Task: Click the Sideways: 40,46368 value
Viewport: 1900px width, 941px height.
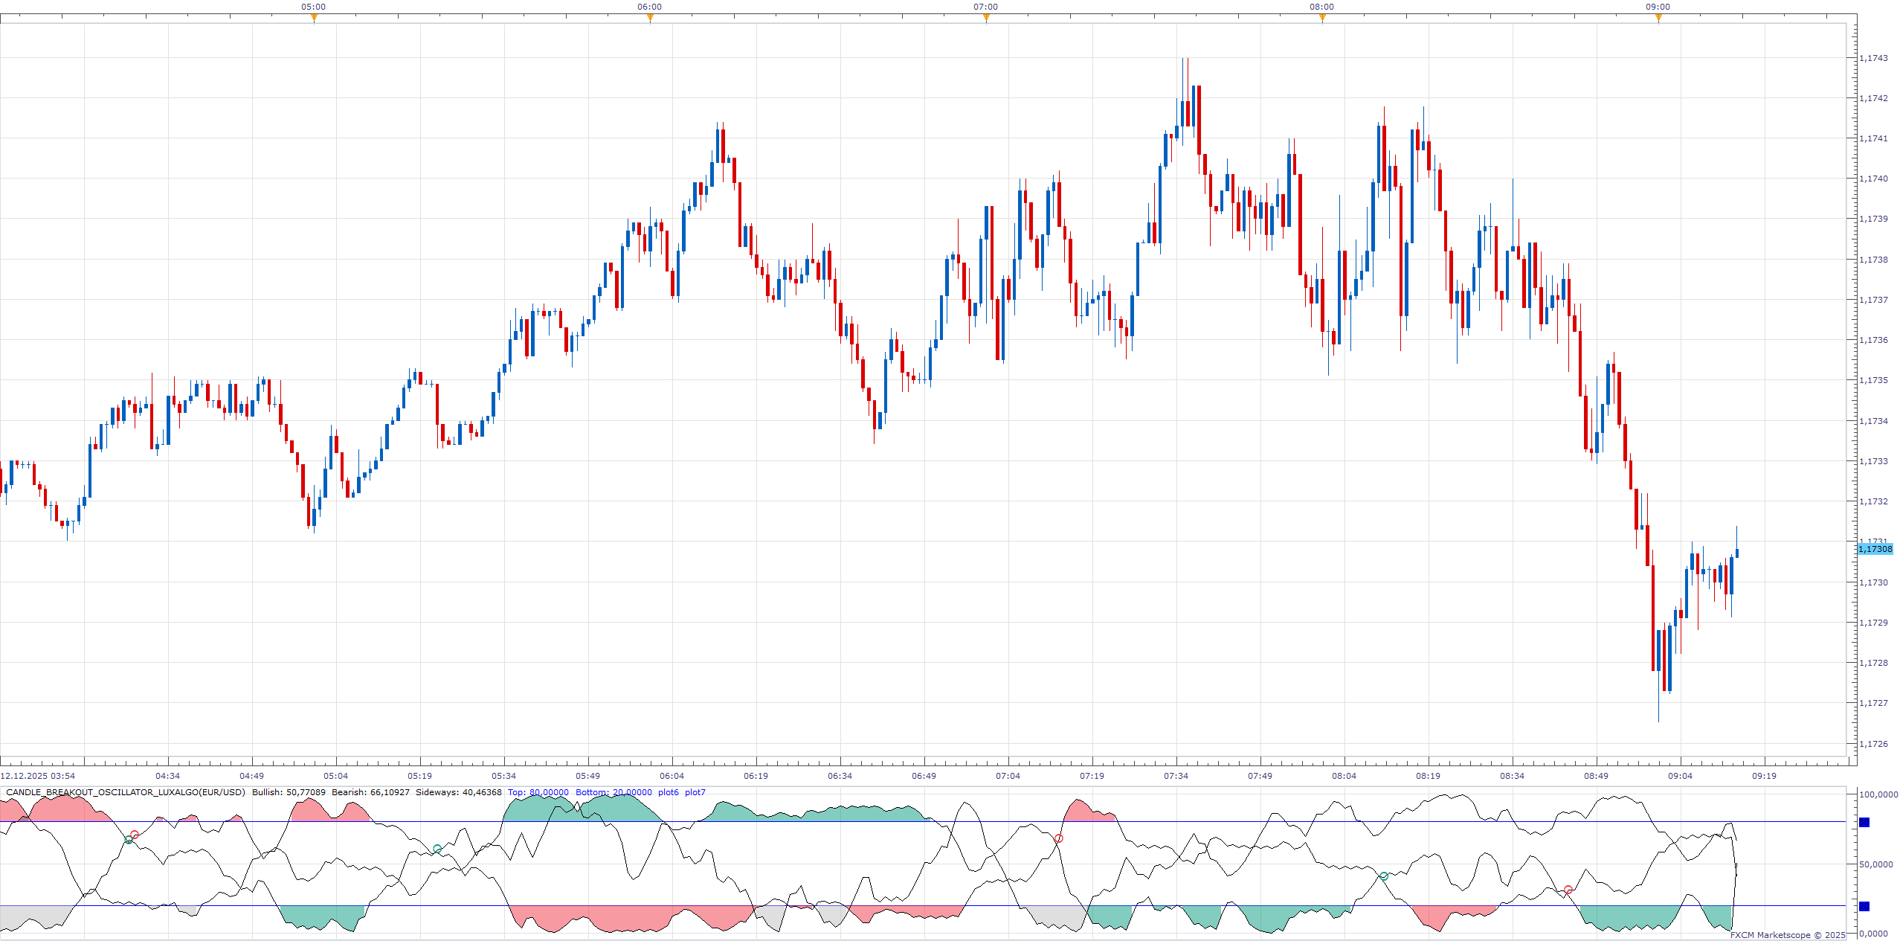Action: [458, 792]
